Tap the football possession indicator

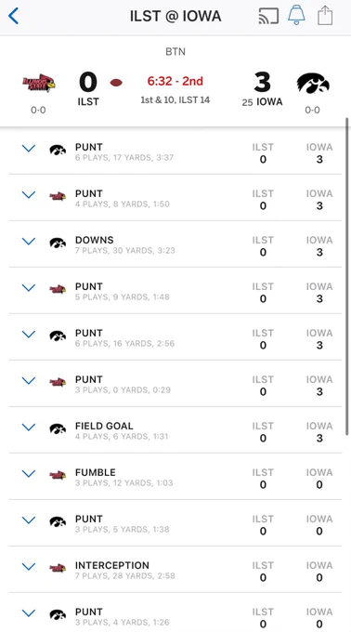tap(116, 83)
